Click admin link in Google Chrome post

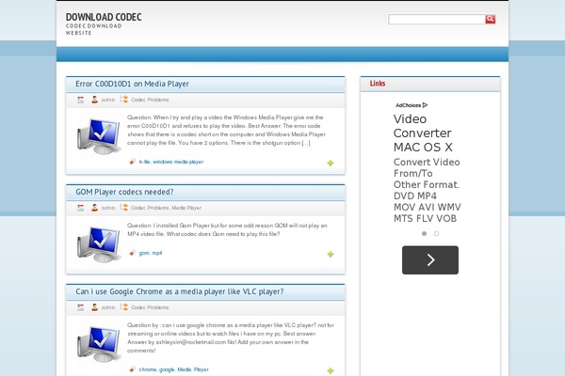pyautogui.click(x=108, y=307)
